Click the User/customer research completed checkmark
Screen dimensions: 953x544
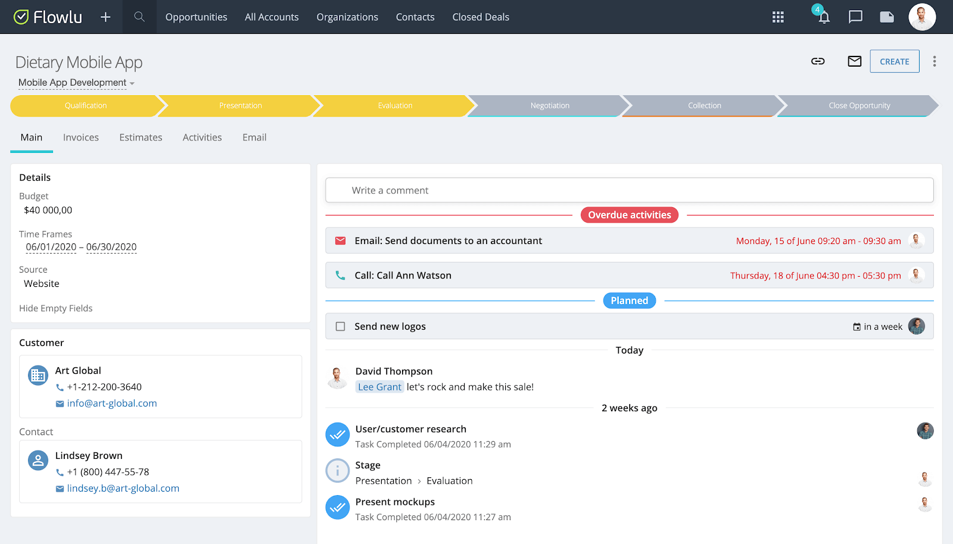[337, 435]
